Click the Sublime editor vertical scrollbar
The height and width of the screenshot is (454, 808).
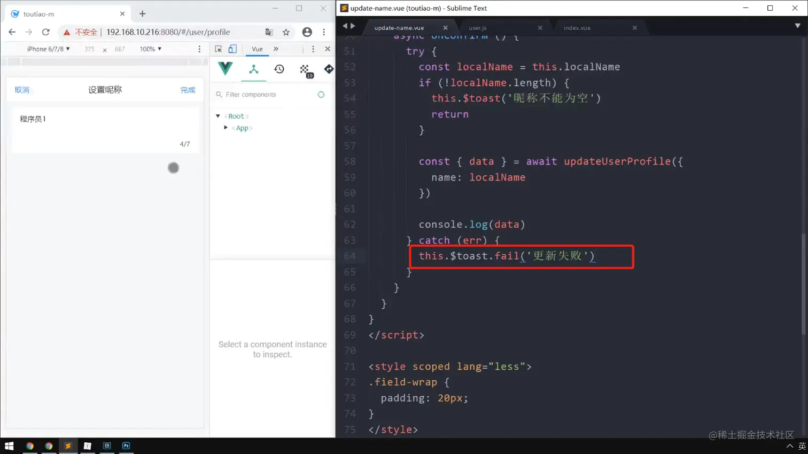[803, 284]
